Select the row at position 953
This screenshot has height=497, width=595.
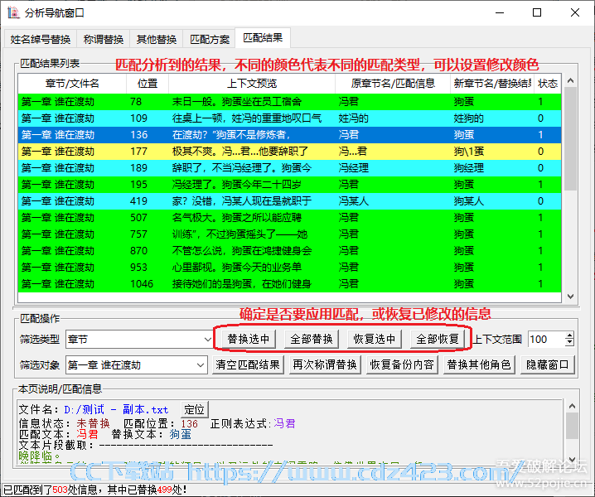[289, 268]
